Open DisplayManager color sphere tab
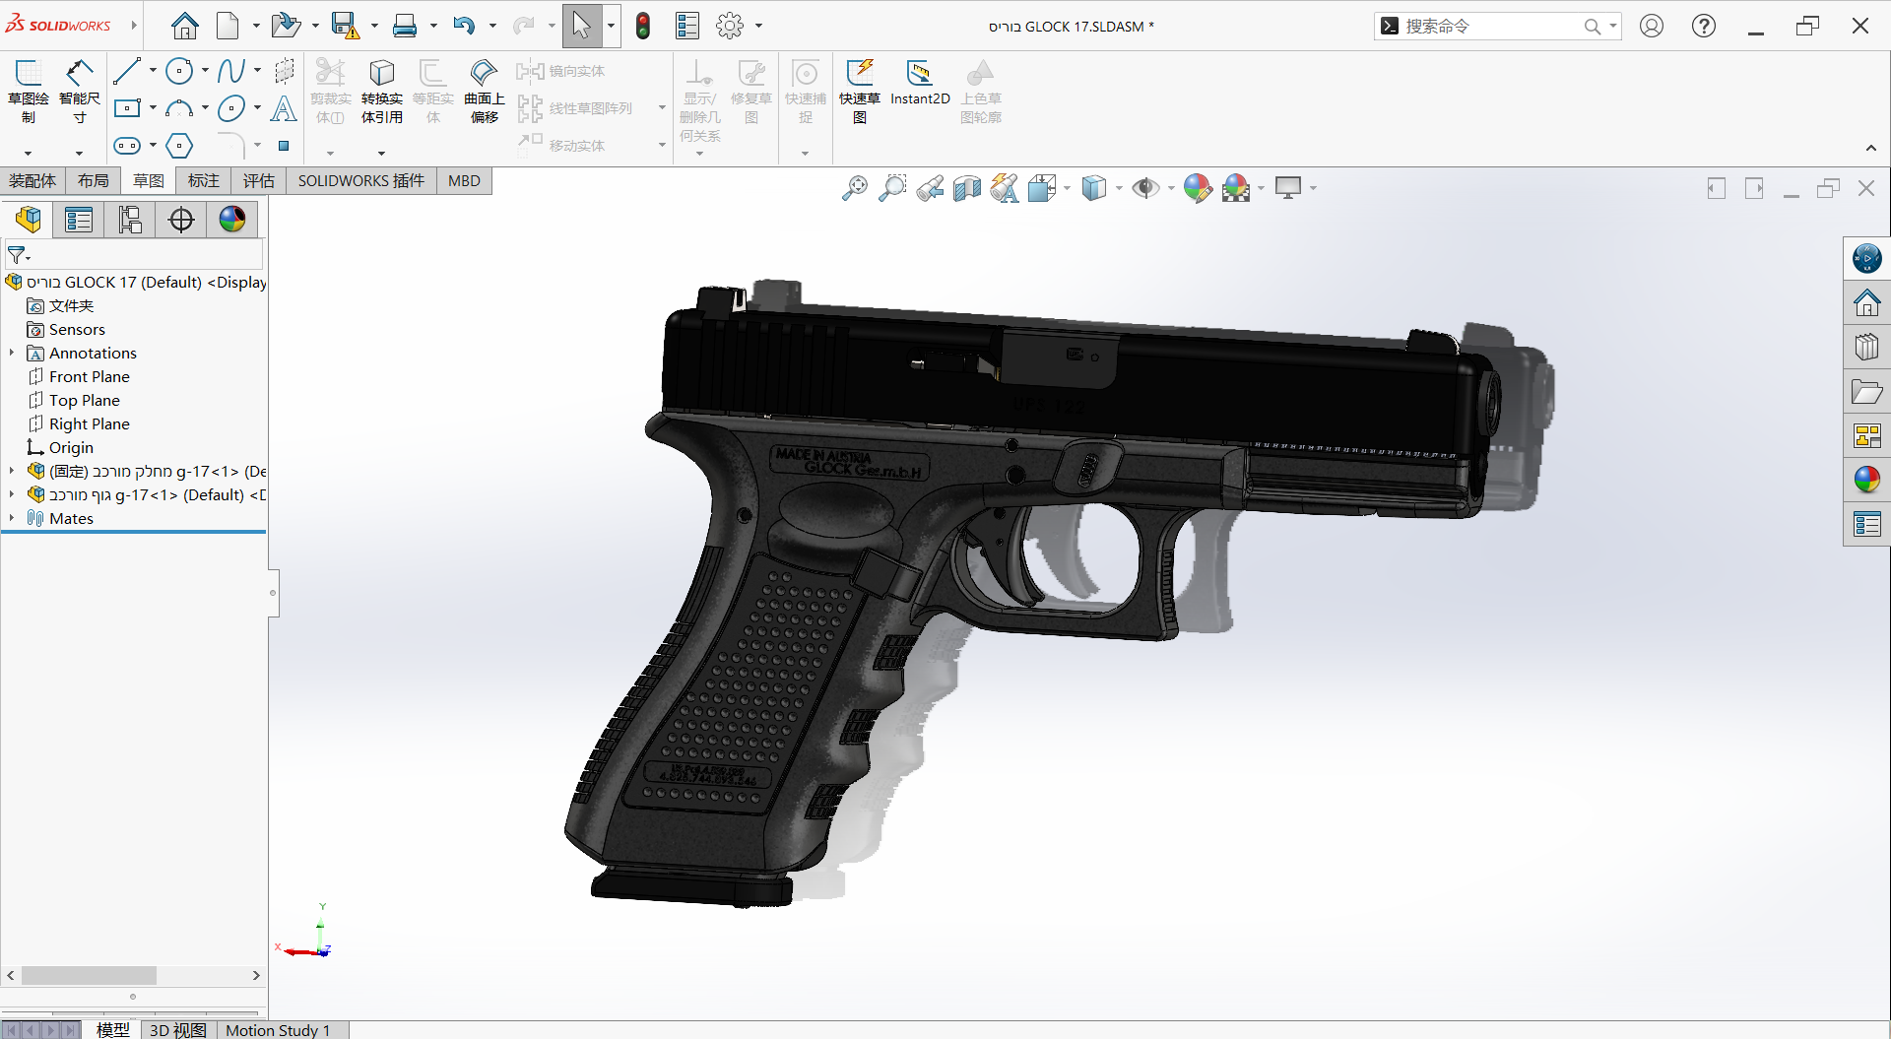This screenshot has width=1891, height=1039. (232, 219)
